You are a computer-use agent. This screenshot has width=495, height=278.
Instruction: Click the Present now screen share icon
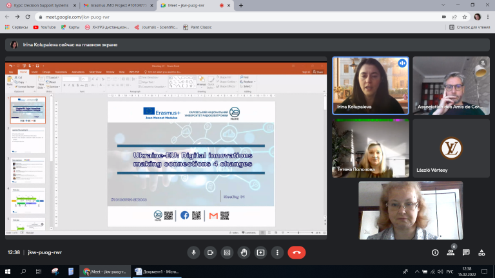(x=260, y=252)
